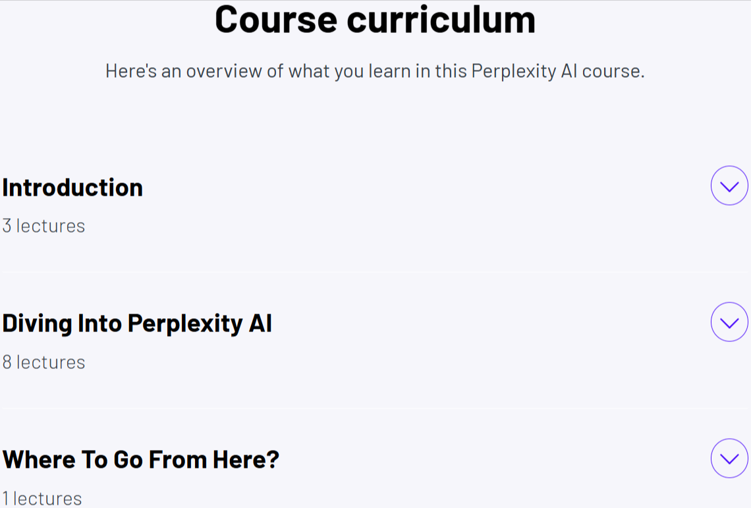Click the word Here? in the last section title
This screenshot has width=751, height=508.
click(x=246, y=459)
